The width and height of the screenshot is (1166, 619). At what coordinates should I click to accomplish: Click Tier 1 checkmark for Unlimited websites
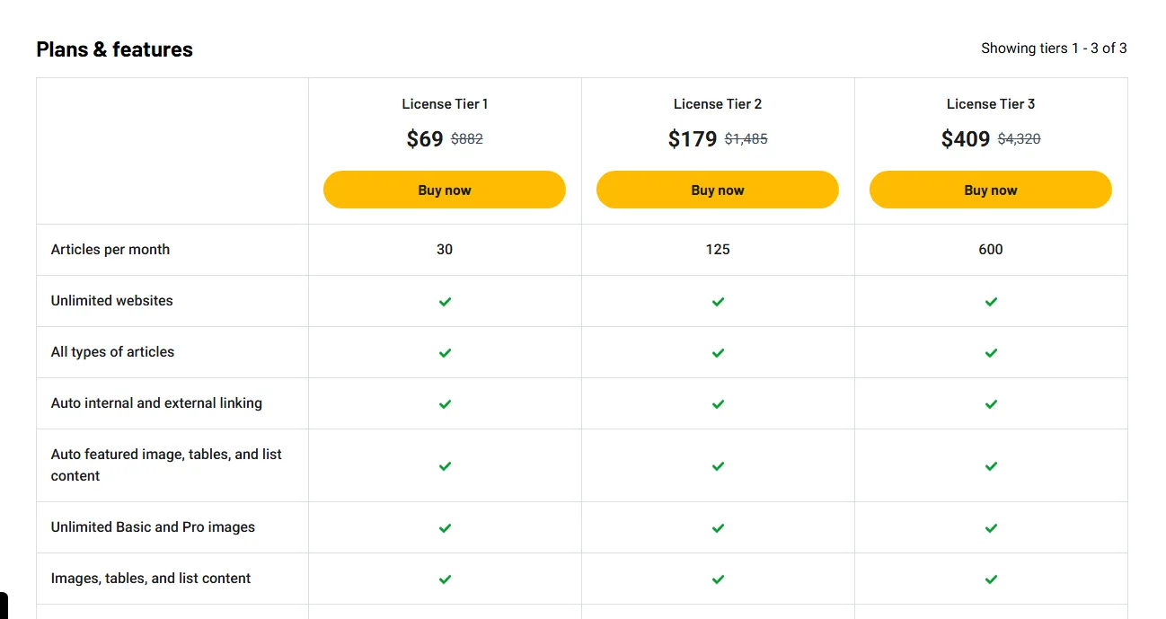(x=445, y=302)
